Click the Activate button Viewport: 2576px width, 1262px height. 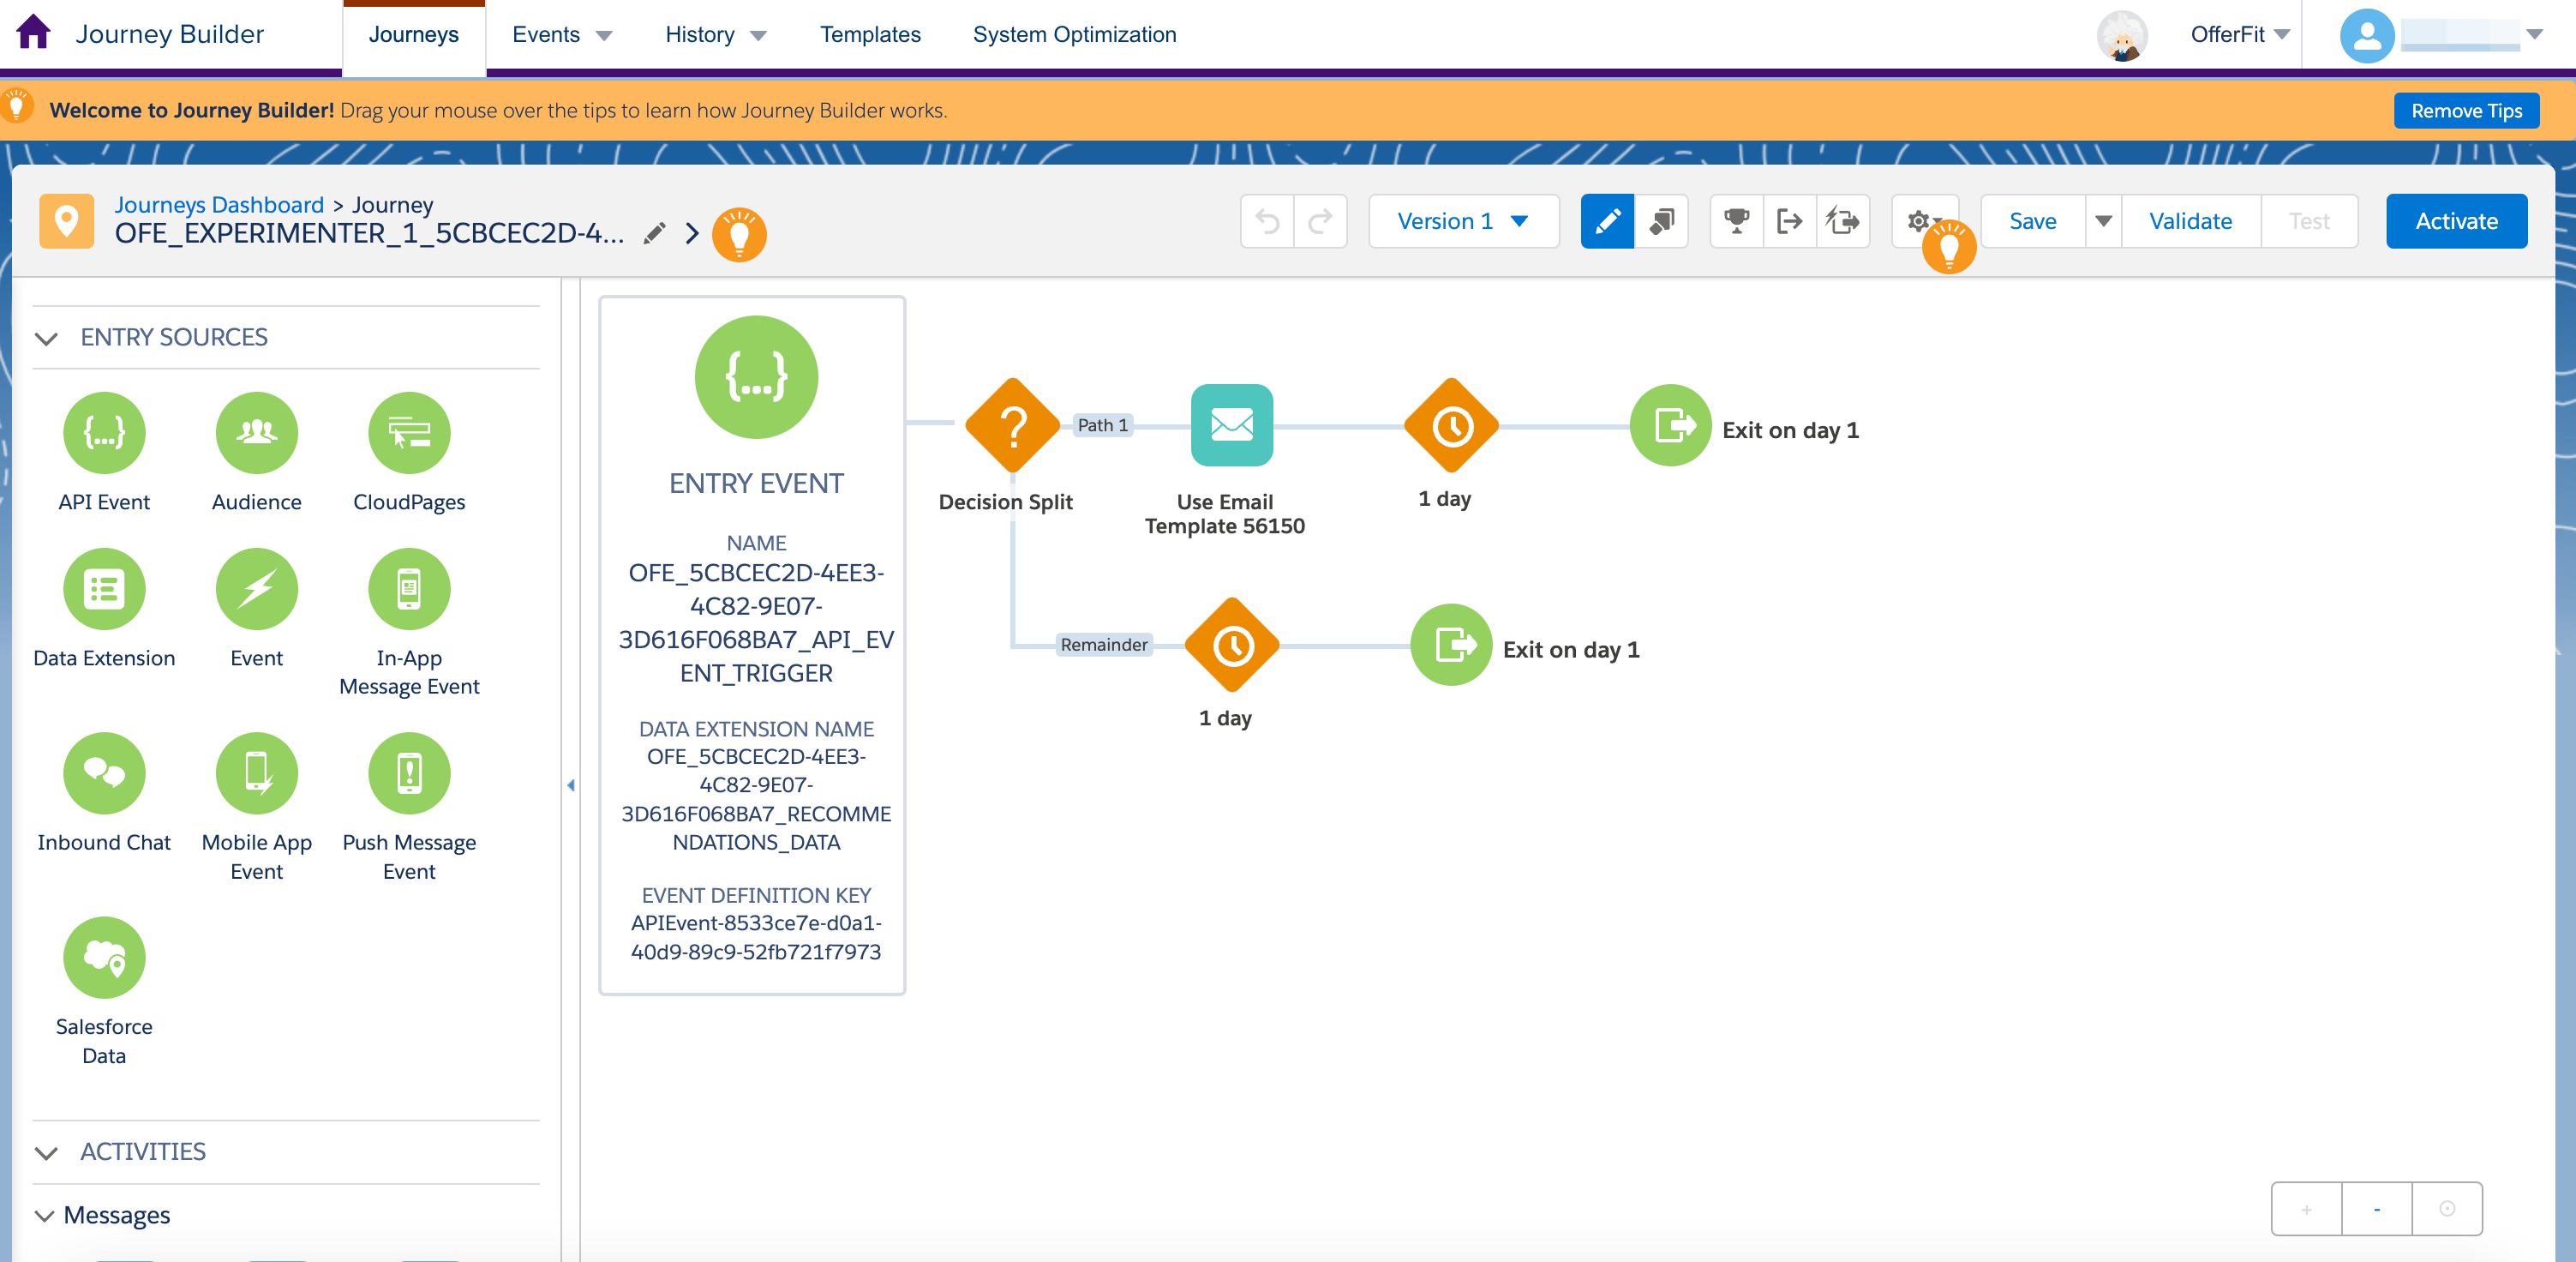pos(2455,221)
